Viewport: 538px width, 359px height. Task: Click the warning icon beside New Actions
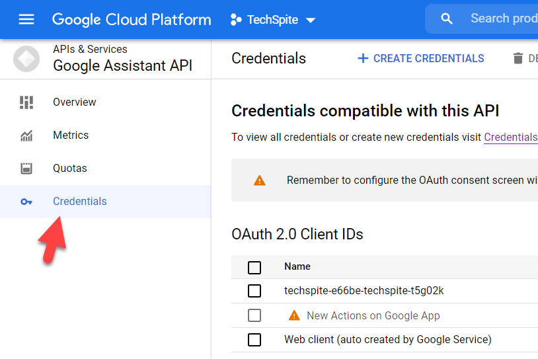[294, 316]
